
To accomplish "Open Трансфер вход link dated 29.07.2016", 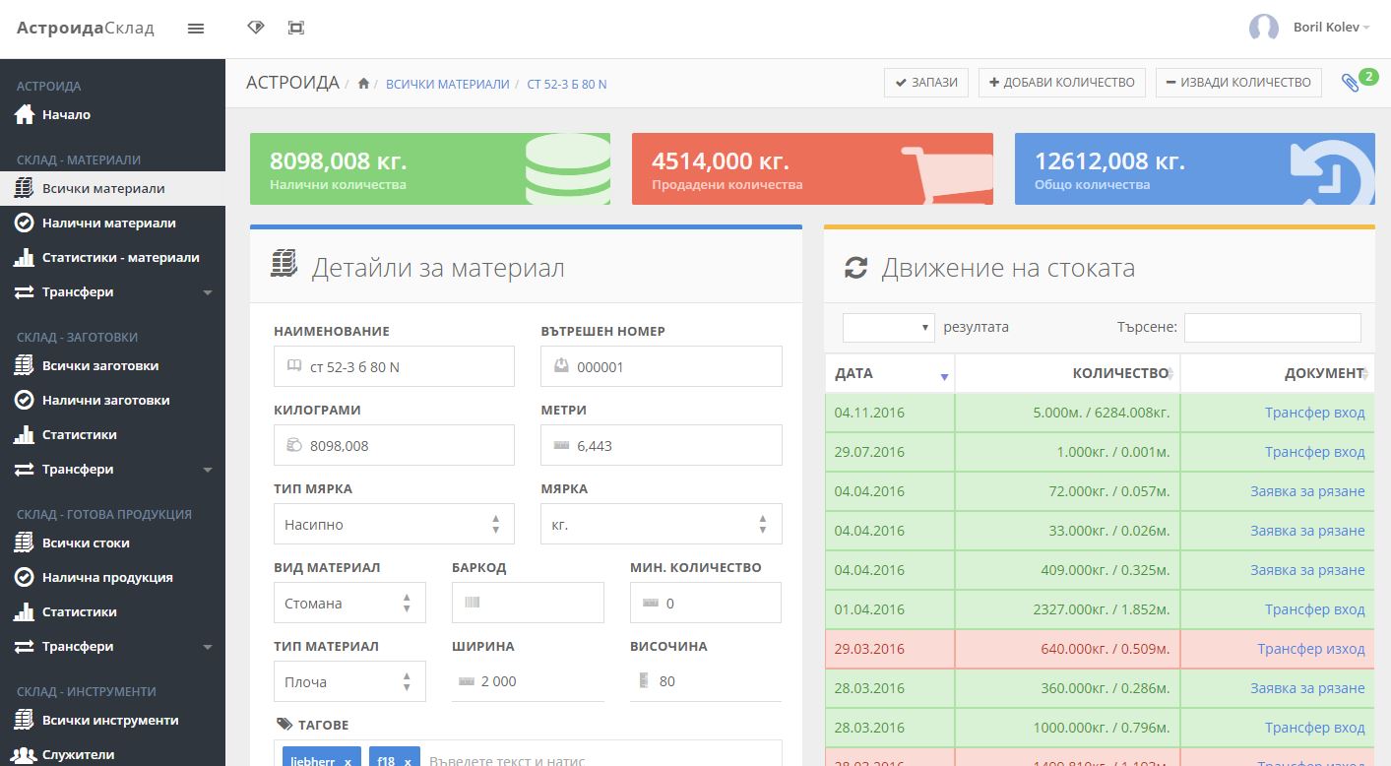I will (x=1314, y=452).
